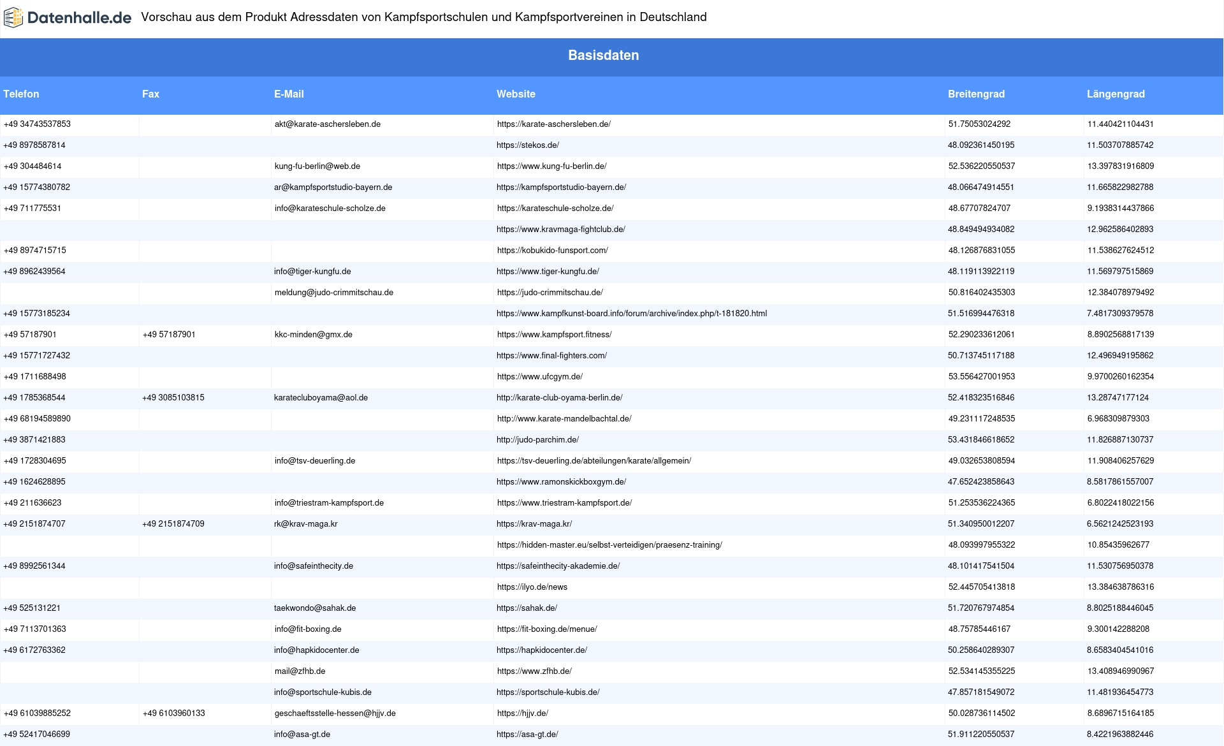Open https://kobukido-funsport.com/ entry
The height and width of the screenshot is (746, 1224).
(553, 251)
